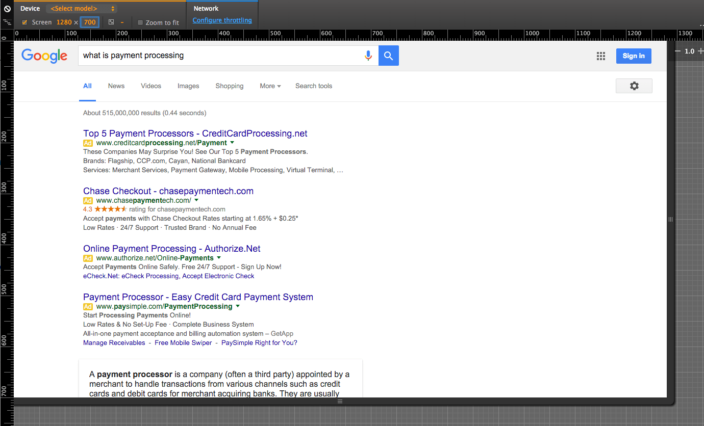Click the About 515,000,000 results text
Screen dimensions: 704x426
click(145, 113)
